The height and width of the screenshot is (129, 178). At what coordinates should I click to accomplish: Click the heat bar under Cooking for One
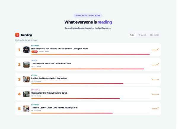90,98
